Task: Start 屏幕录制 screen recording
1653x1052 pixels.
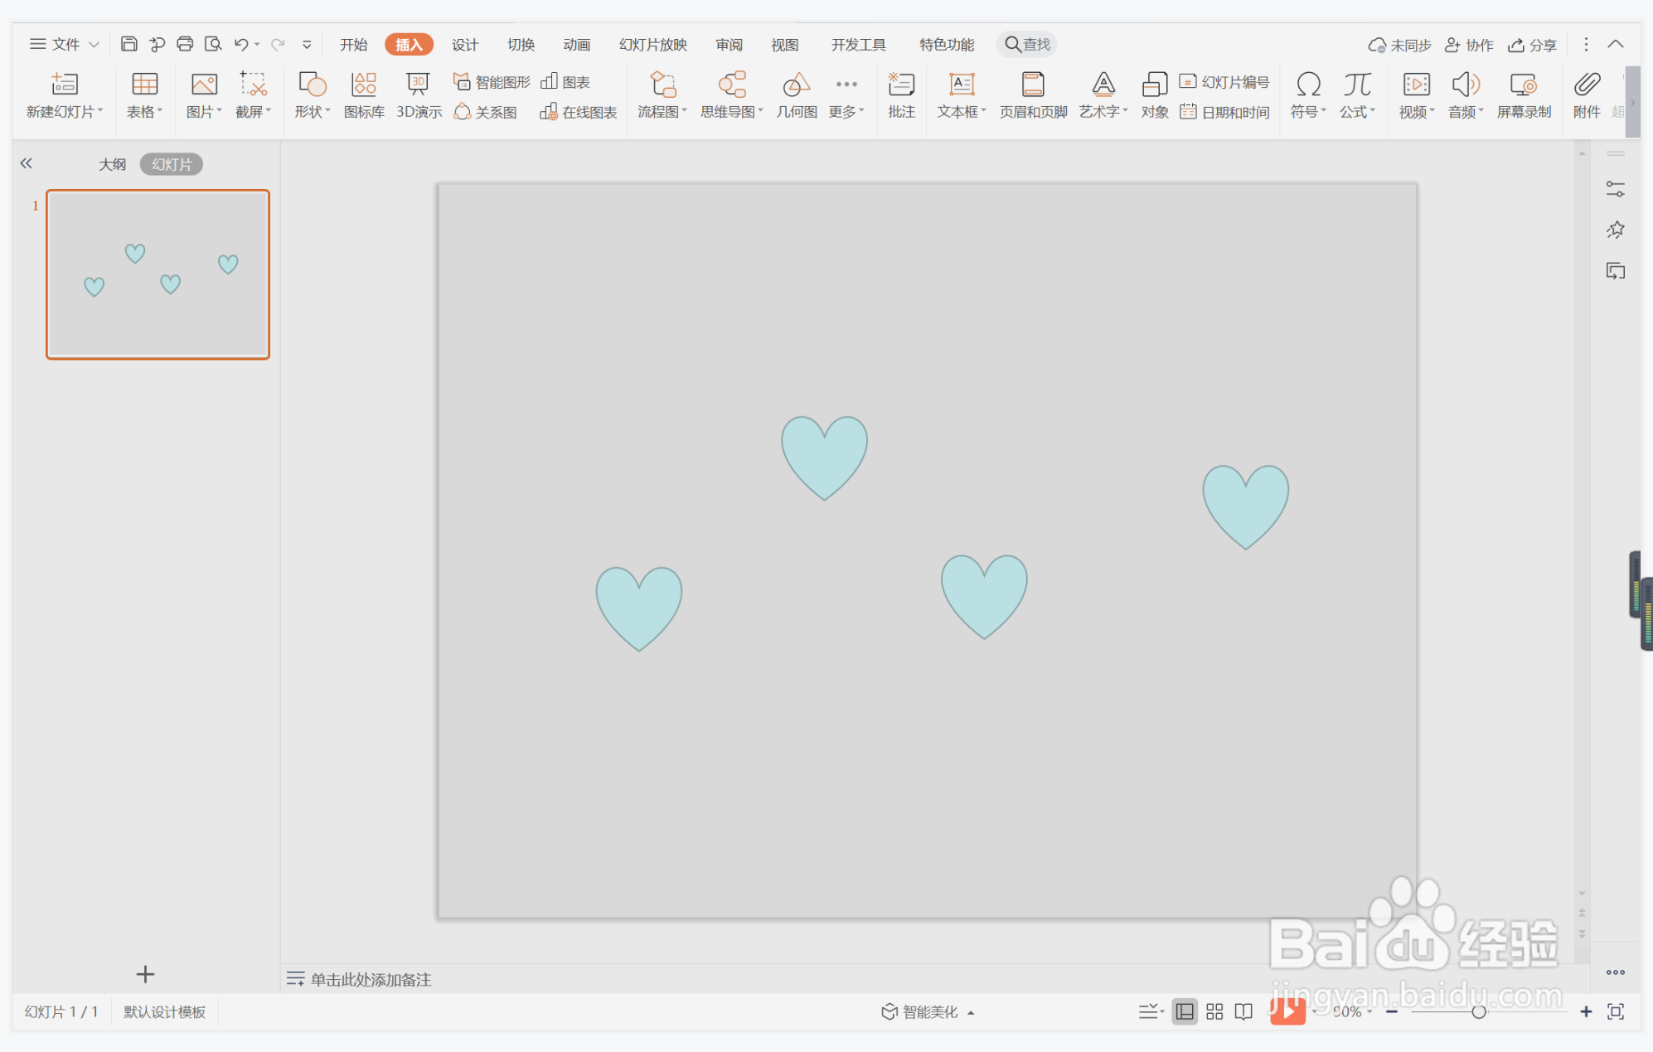Action: point(1524,95)
